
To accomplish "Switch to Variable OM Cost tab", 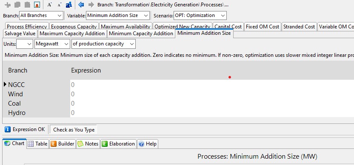I will pyautogui.click(x=336, y=27).
